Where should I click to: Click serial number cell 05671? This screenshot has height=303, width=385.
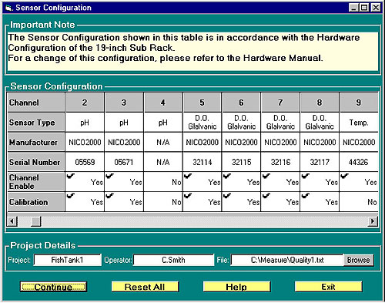124,162
